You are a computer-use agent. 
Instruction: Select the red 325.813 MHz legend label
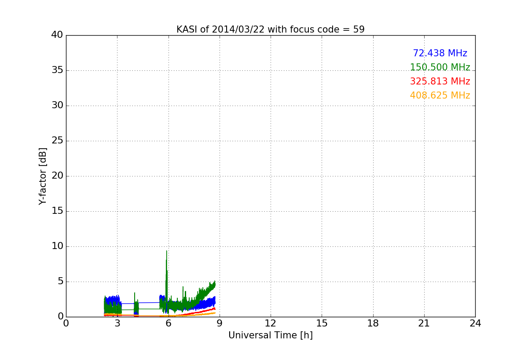[440, 81]
